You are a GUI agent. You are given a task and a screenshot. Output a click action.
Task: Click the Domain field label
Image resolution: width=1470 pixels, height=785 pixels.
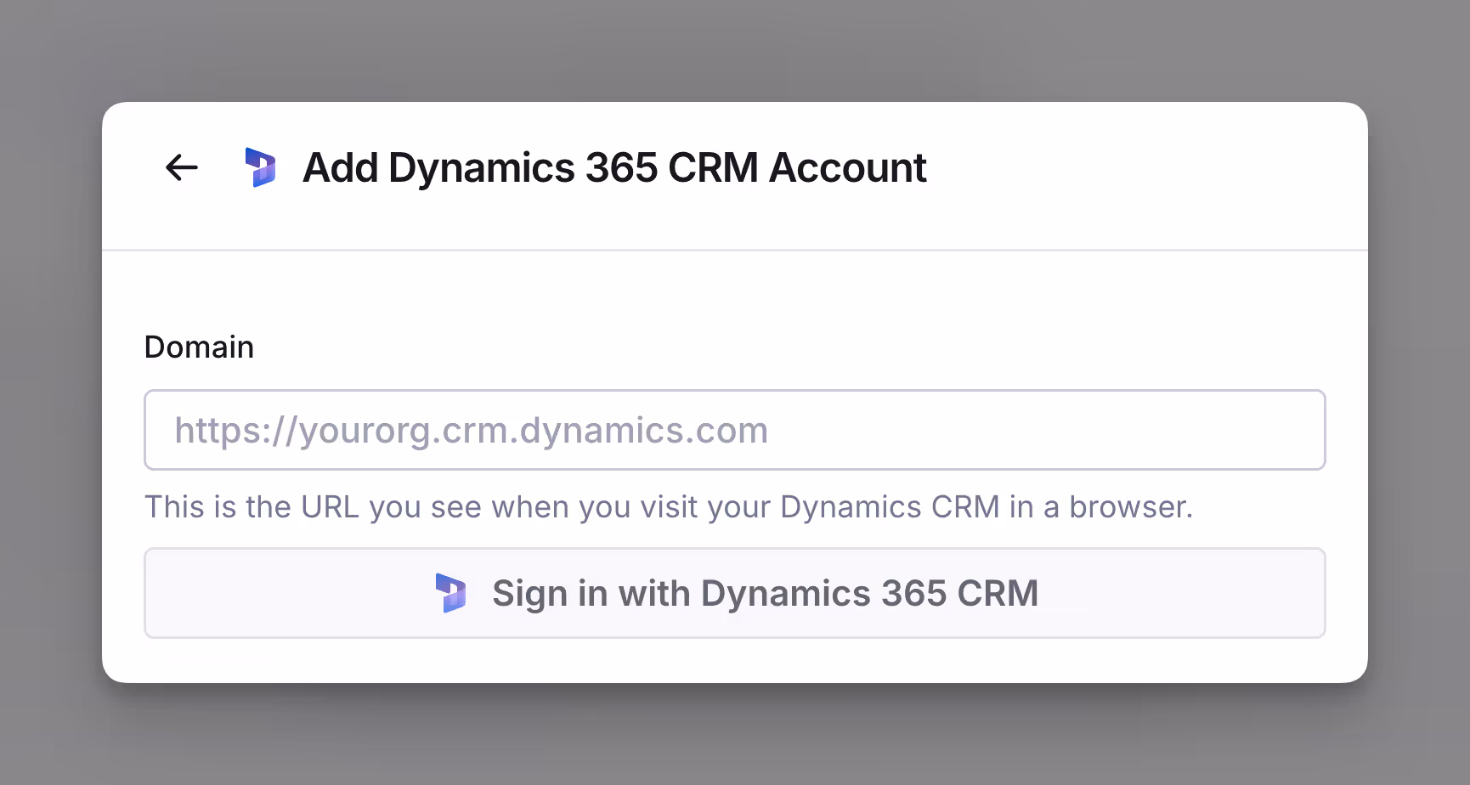point(199,347)
